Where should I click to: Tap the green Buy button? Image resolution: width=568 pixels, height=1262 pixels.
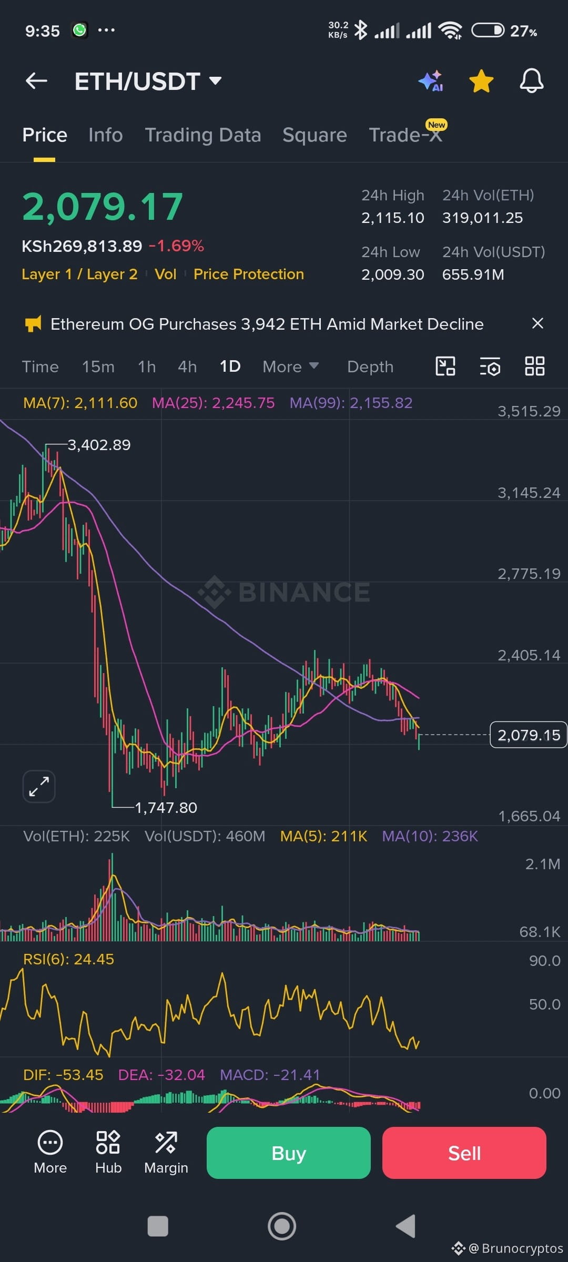tap(289, 1153)
